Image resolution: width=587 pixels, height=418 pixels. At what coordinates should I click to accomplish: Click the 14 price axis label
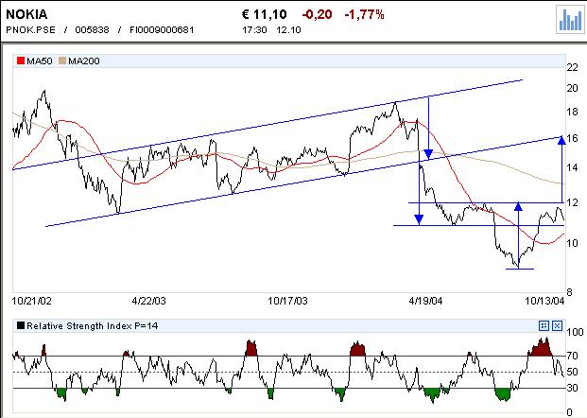click(x=573, y=167)
